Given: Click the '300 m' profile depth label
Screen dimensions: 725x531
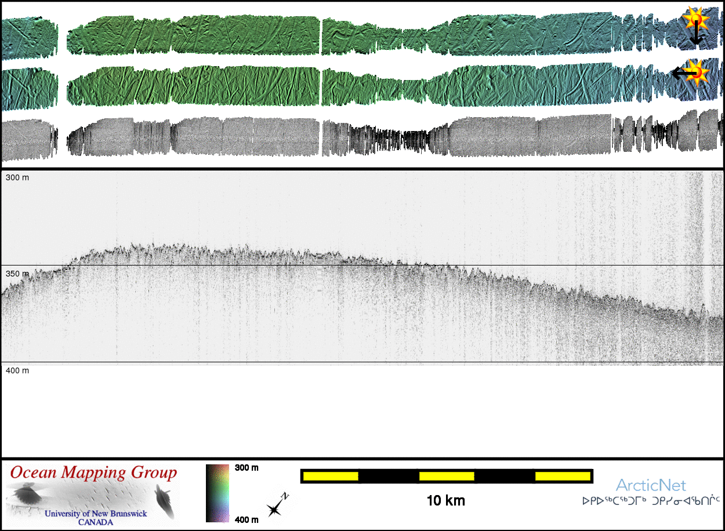Looking at the screenshot, I should (17, 177).
